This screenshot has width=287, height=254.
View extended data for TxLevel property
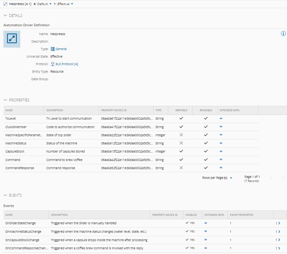point(221,119)
